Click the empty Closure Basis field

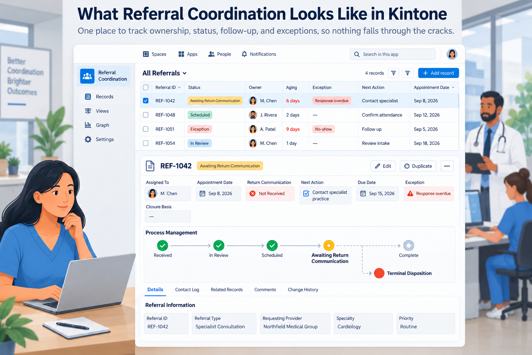[168, 216]
